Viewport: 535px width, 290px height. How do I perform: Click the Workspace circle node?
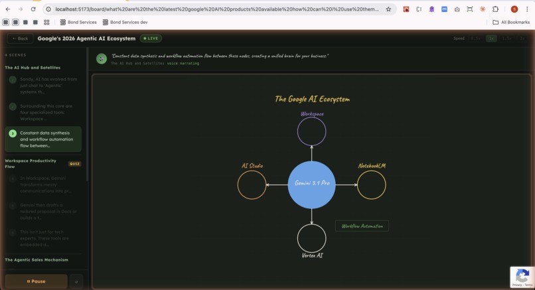pos(311,131)
